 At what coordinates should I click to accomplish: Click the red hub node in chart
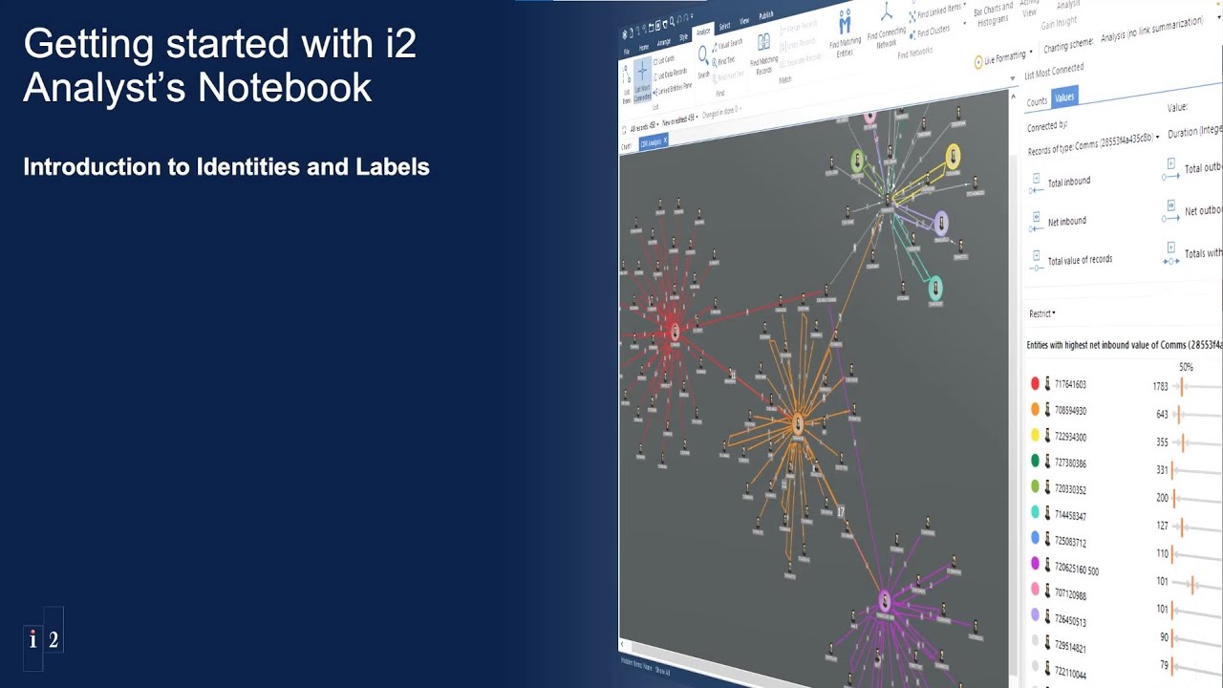(675, 333)
